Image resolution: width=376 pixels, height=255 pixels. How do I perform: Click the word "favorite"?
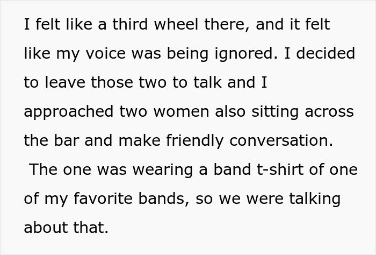[103, 199]
